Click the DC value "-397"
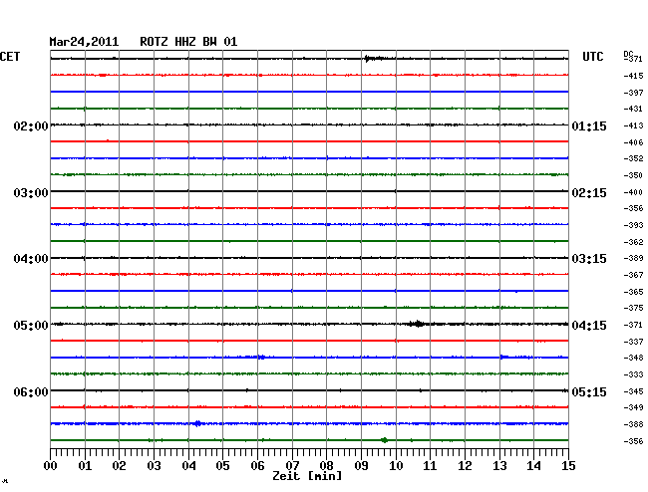Image resolution: width=648 pixels, height=492 pixels. 633,93
